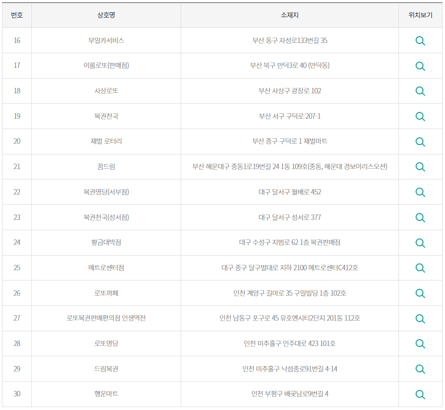Viewport: 445px width, 410px height.
Task: Click store name 복권명당(서부점)
Action: pos(106,192)
